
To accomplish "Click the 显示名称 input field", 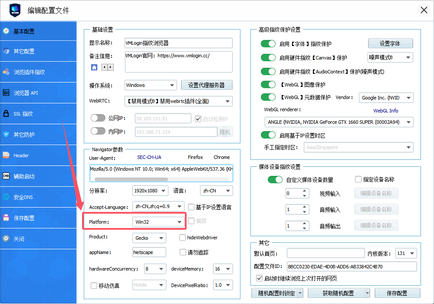I will 178,43.
